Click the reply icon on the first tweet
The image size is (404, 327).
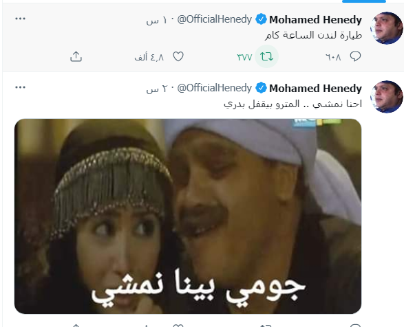click(355, 56)
